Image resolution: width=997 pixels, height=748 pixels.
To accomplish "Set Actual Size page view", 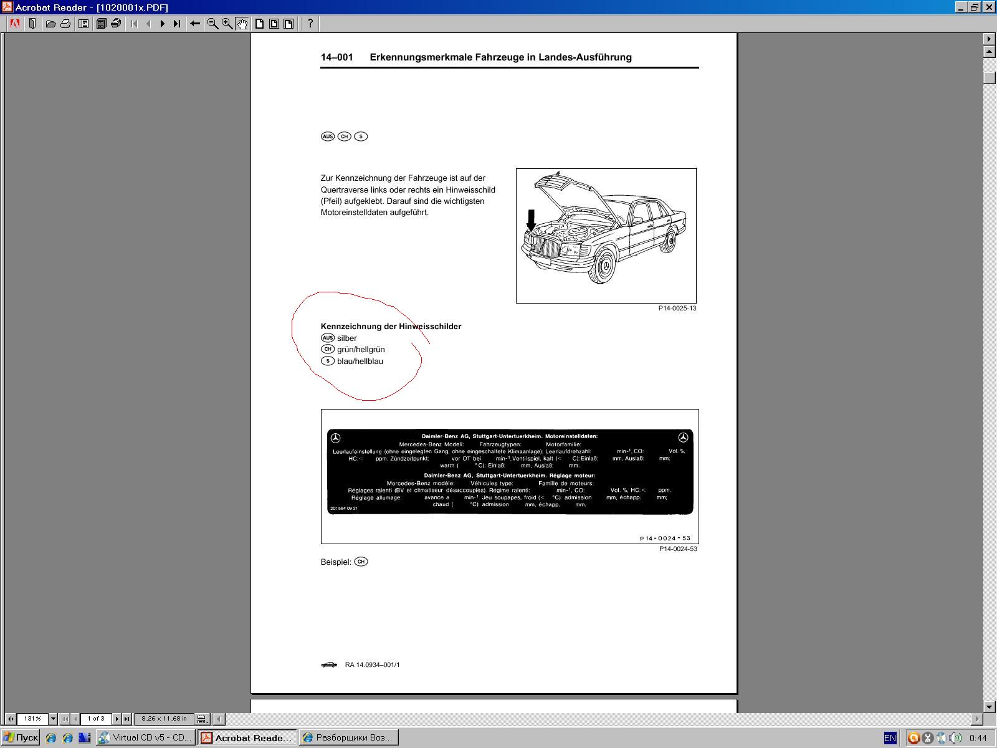I will [259, 24].
